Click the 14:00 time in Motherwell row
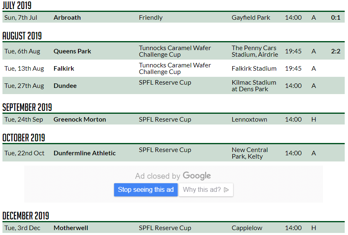 (293, 228)
